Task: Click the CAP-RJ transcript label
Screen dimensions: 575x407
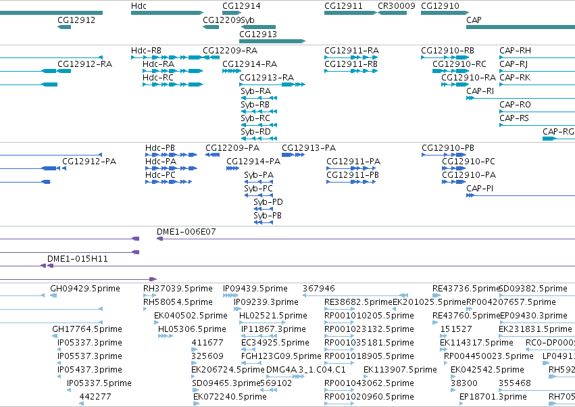Action: (x=514, y=64)
